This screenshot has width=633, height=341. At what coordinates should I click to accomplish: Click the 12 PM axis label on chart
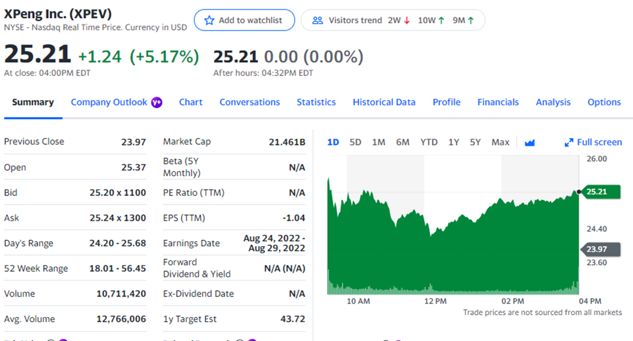(435, 301)
